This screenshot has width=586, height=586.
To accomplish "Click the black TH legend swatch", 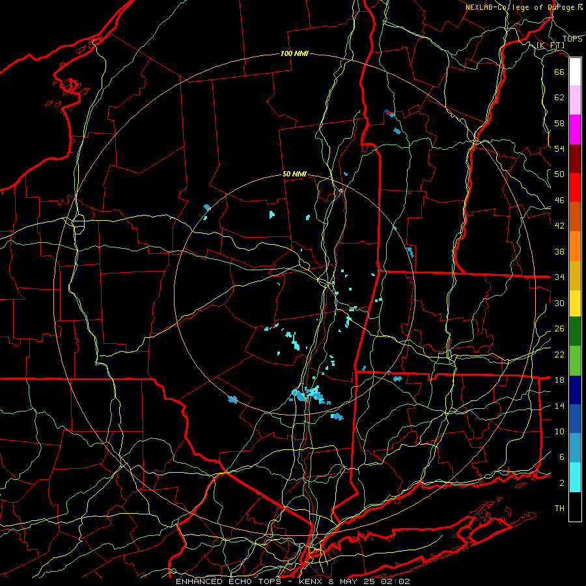I will pos(575,507).
